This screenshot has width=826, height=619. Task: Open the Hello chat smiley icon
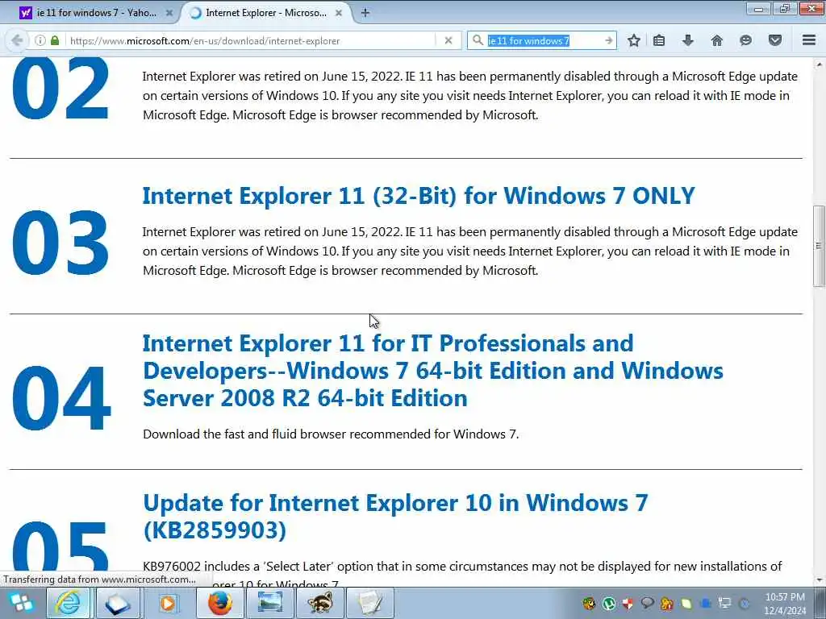pyautogui.click(x=745, y=40)
